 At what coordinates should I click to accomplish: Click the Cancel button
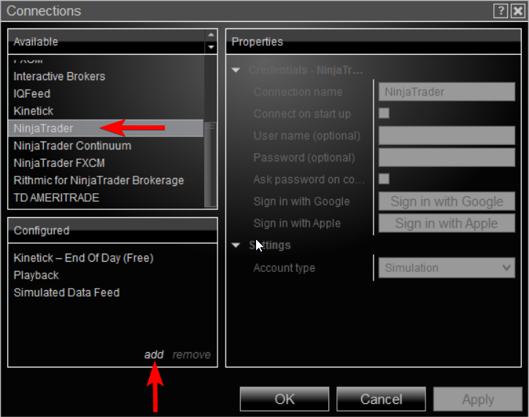(x=381, y=399)
